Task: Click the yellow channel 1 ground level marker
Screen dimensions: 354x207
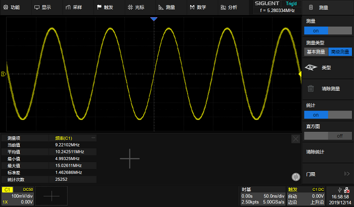Action: coord(4,74)
